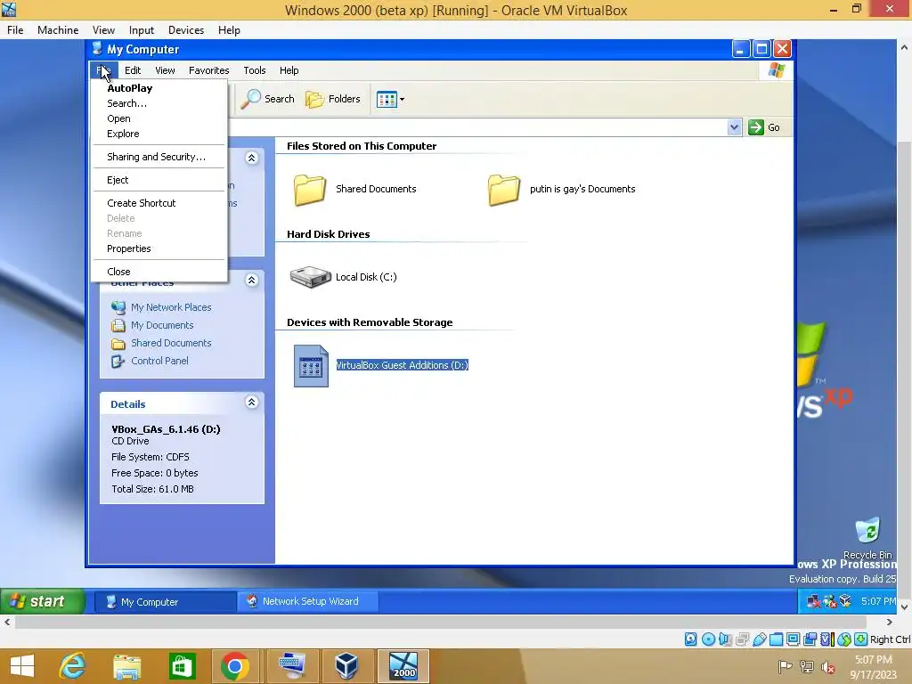Collapse the top System Tasks panel chevron
This screenshot has width=912, height=684.
(251, 159)
